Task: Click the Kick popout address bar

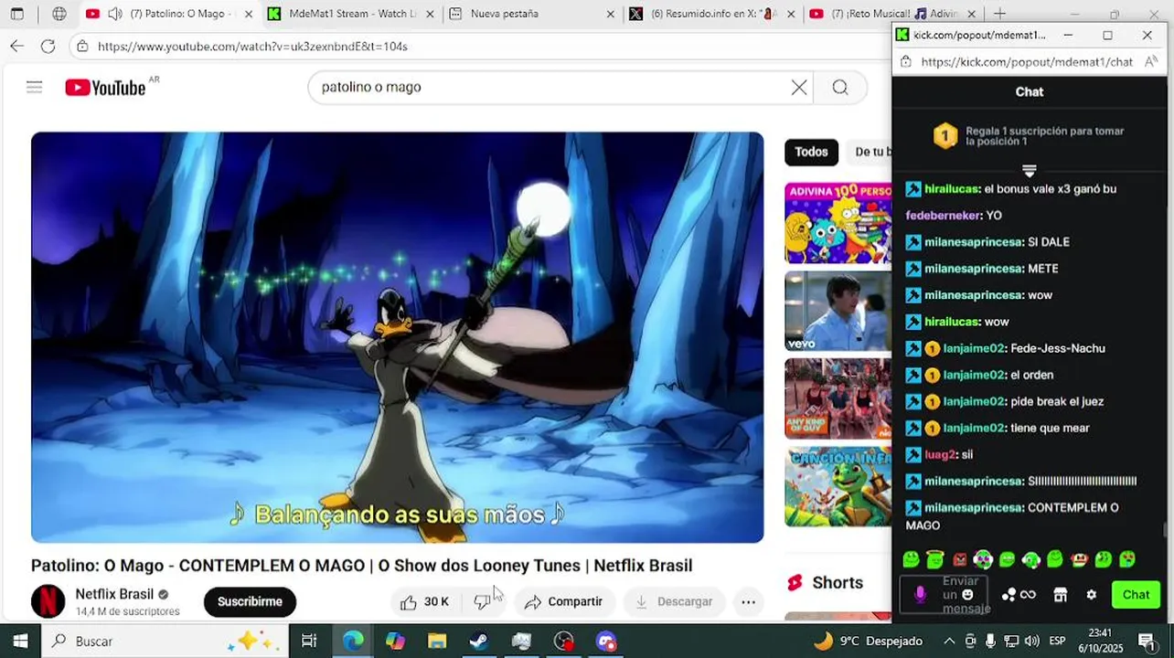Action: tap(1027, 61)
